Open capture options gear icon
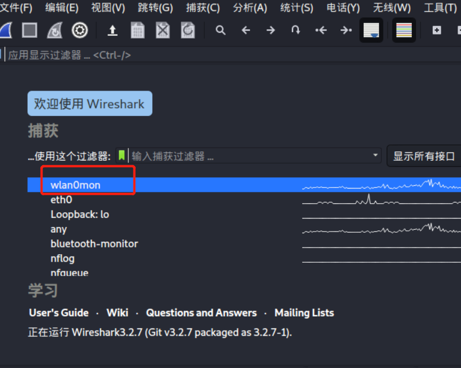The height and width of the screenshot is (368, 461). 80,30
